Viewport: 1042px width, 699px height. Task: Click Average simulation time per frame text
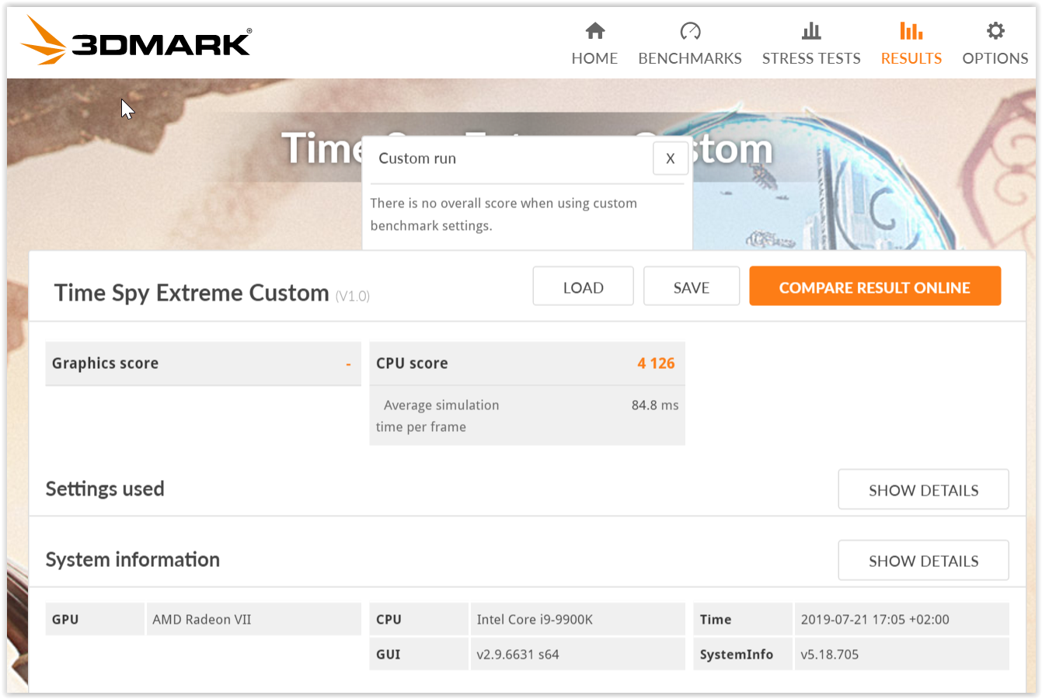coord(437,416)
